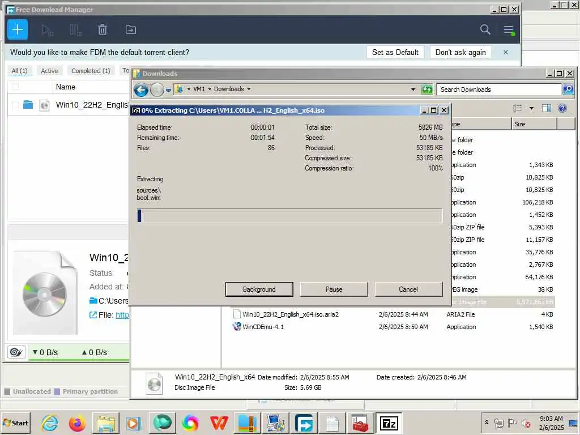
Task: Click the Name column header in FDM
Action: click(x=66, y=87)
